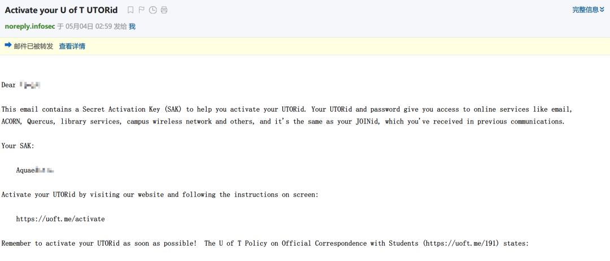Click the subject "Activate your U of T UTORid"
Screen dimensions: 610x261
(61, 10)
